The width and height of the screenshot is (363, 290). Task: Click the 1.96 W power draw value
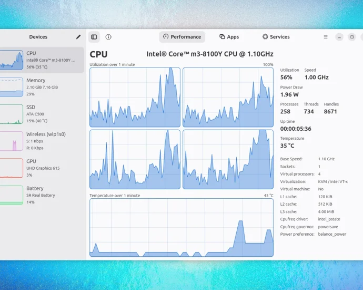point(289,95)
